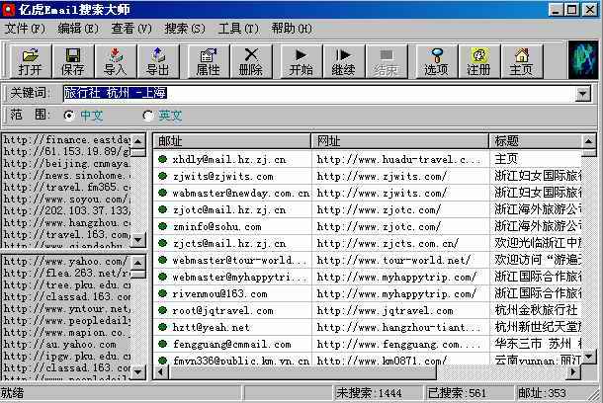Open the 编辑(E) menu
The image size is (603, 403).
point(78,29)
